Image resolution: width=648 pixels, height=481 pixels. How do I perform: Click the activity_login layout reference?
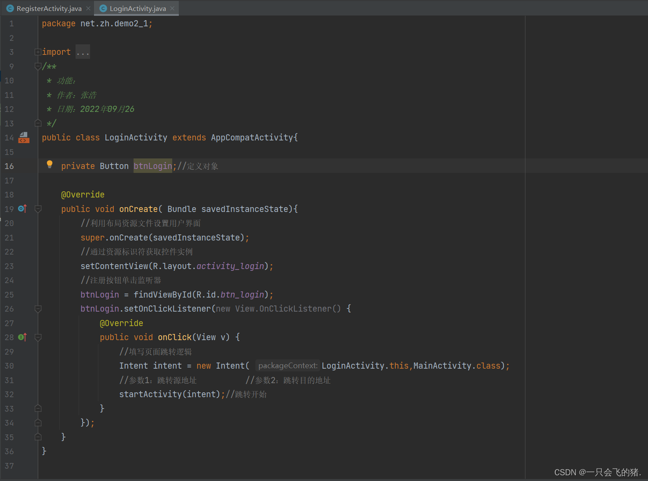230,266
